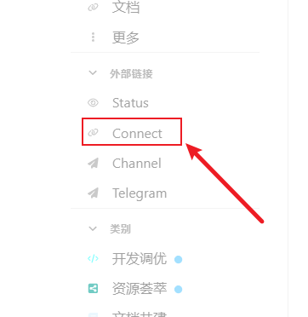Click the 外部链接 section header text
Viewport: 308px width, 317px height.
tap(131, 74)
